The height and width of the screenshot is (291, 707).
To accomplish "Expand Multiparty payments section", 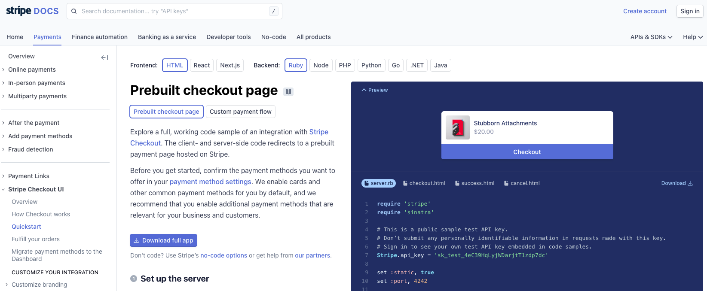I will click(x=3, y=96).
